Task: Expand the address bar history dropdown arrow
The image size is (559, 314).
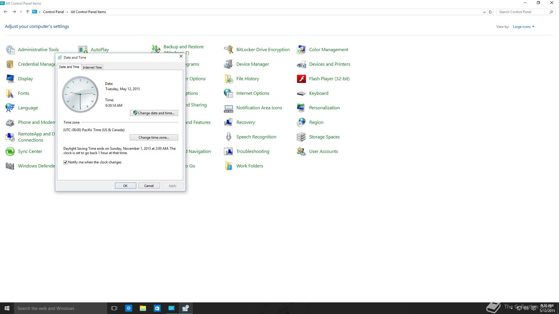Action: coord(484,12)
